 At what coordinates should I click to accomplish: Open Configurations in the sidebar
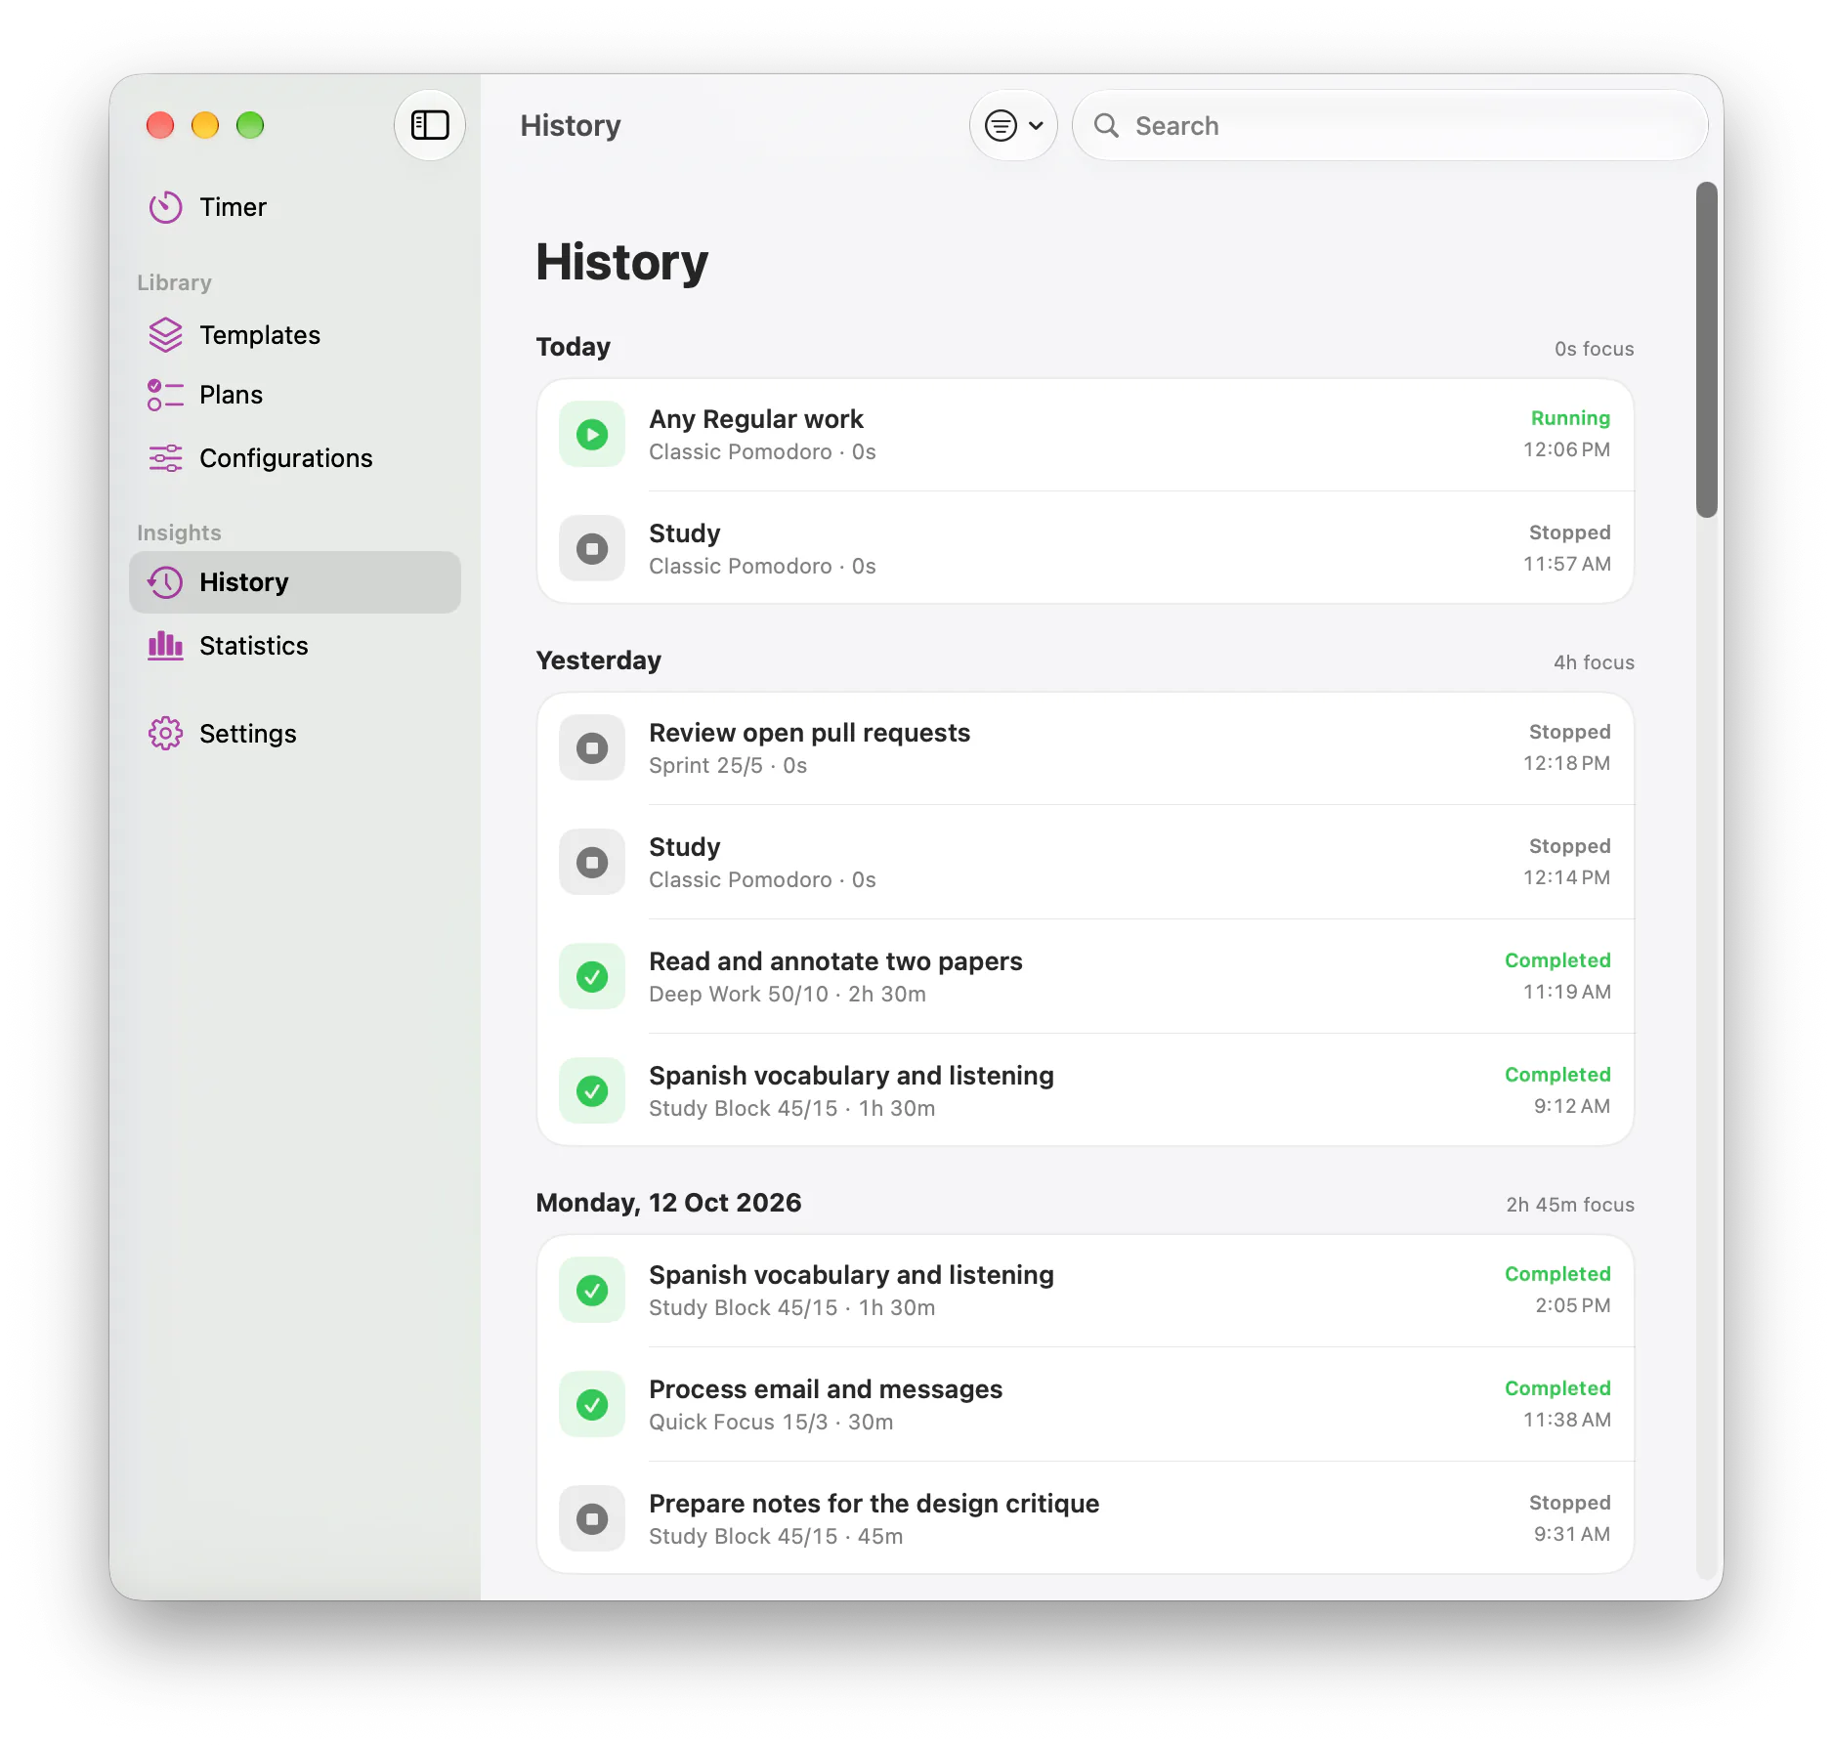pos(295,458)
